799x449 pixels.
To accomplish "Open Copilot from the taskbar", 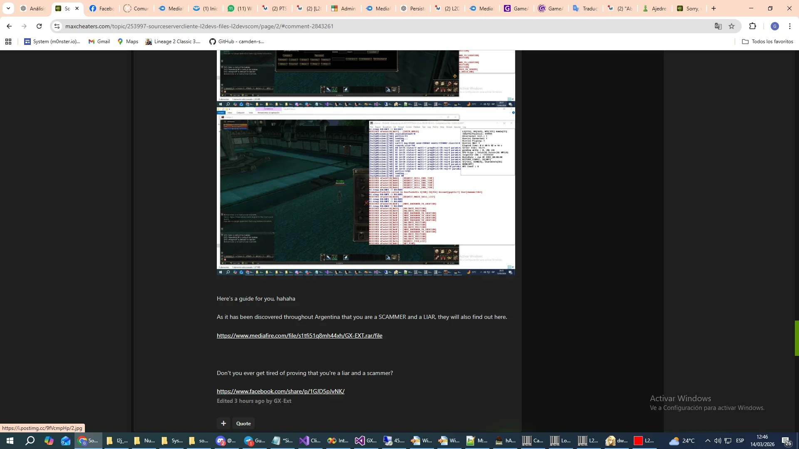I will tap(49, 441).
